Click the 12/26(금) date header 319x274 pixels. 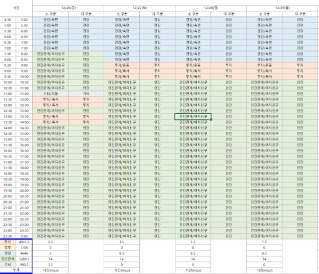pyautogui.click(x=68, y=8)
